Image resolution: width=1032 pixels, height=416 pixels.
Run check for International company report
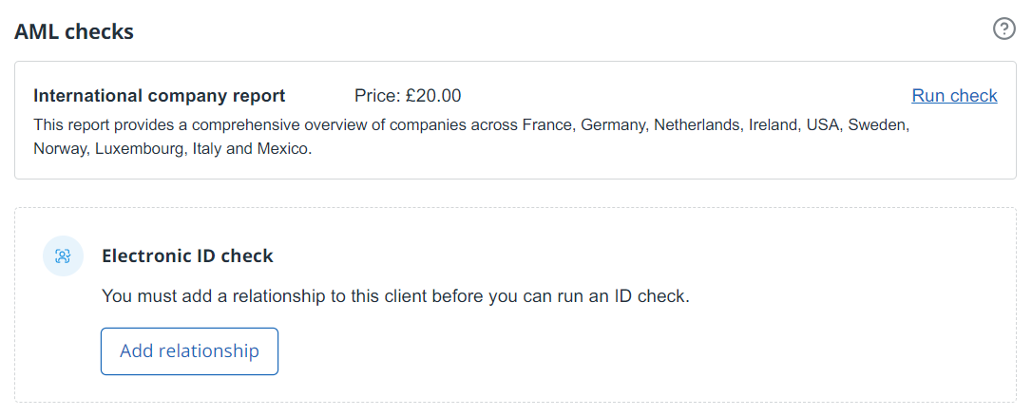(x=954, y=96)
